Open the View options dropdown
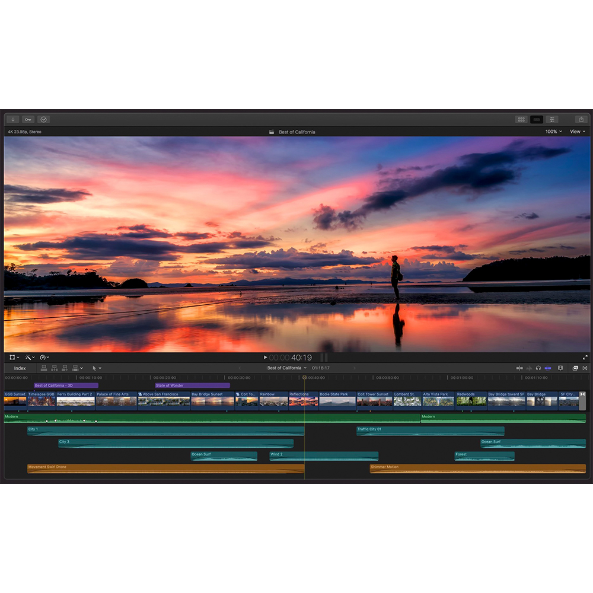Image resolution: width=593 pixels, height=593 pixels. (x=577, y=132)
